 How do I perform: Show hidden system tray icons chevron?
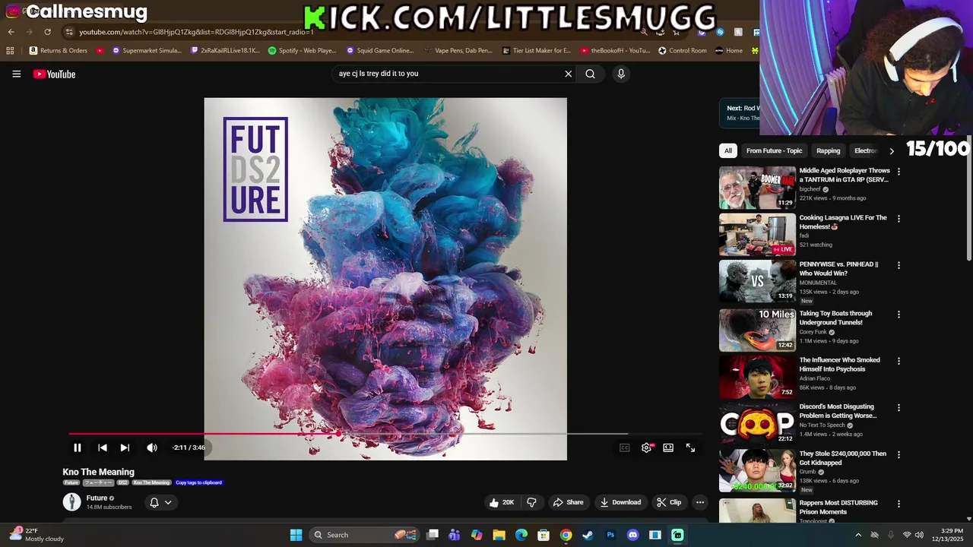pos(858,535)
